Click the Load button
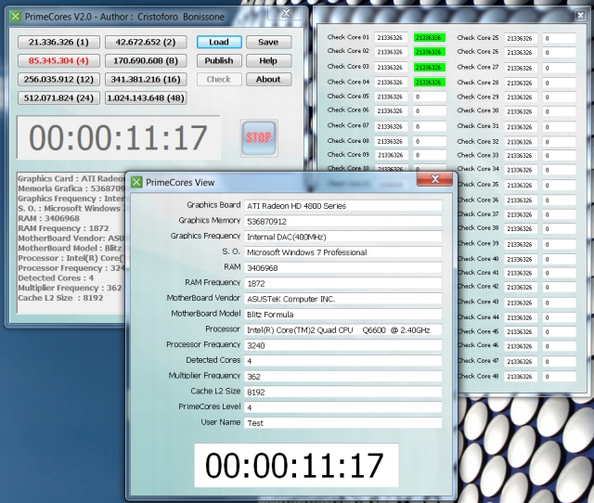 pyautogui.click(x=219, y=42)
